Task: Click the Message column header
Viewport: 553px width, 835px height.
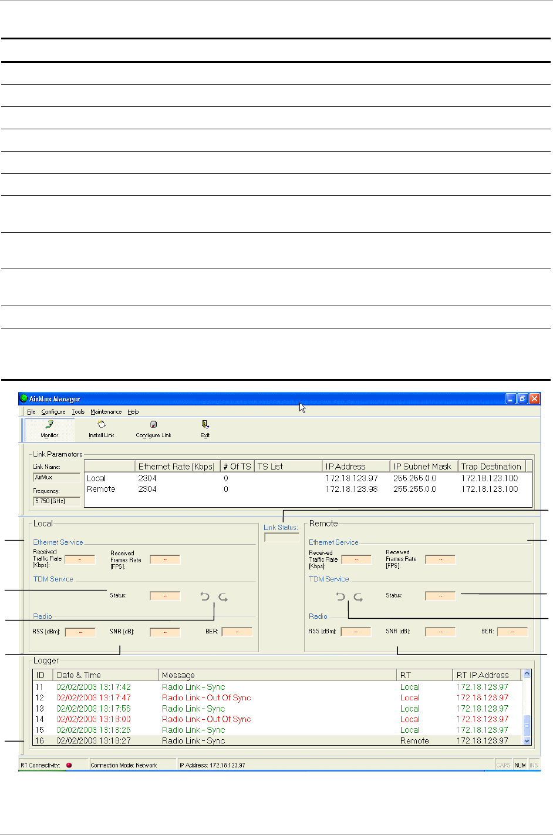Action: 278,675
